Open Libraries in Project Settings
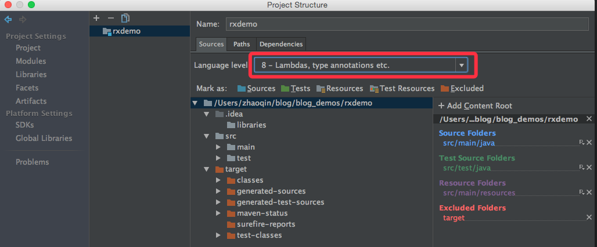This screenshot has width=597, height=247. tap(31, 74)
